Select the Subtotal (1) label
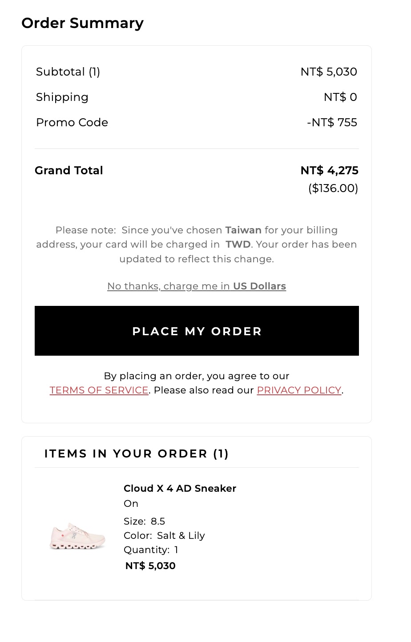This screenshot has width=411, height=642. pos(68,72)
